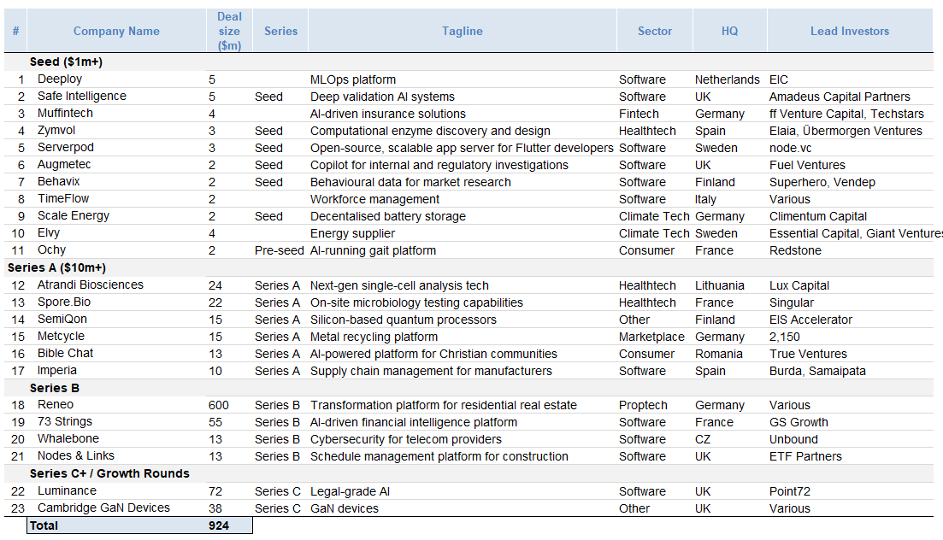Click the company name 'Zymvol'
943x540 pixels.
click(x=56, y=131)
